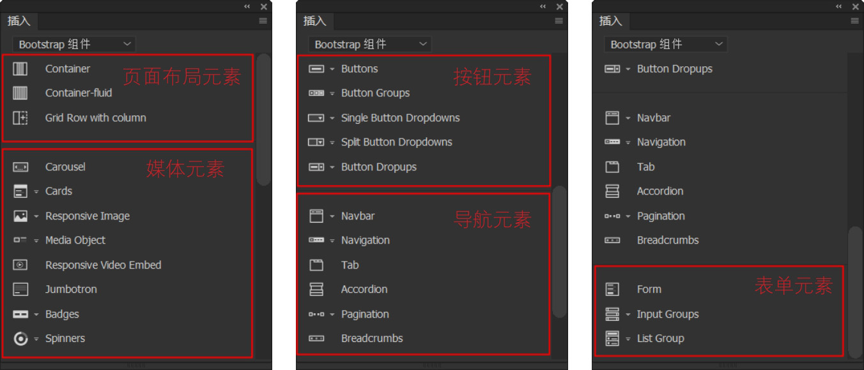
Task: Open Bootstrap 组件 dropdown in left panel
Action: [74, 44]
